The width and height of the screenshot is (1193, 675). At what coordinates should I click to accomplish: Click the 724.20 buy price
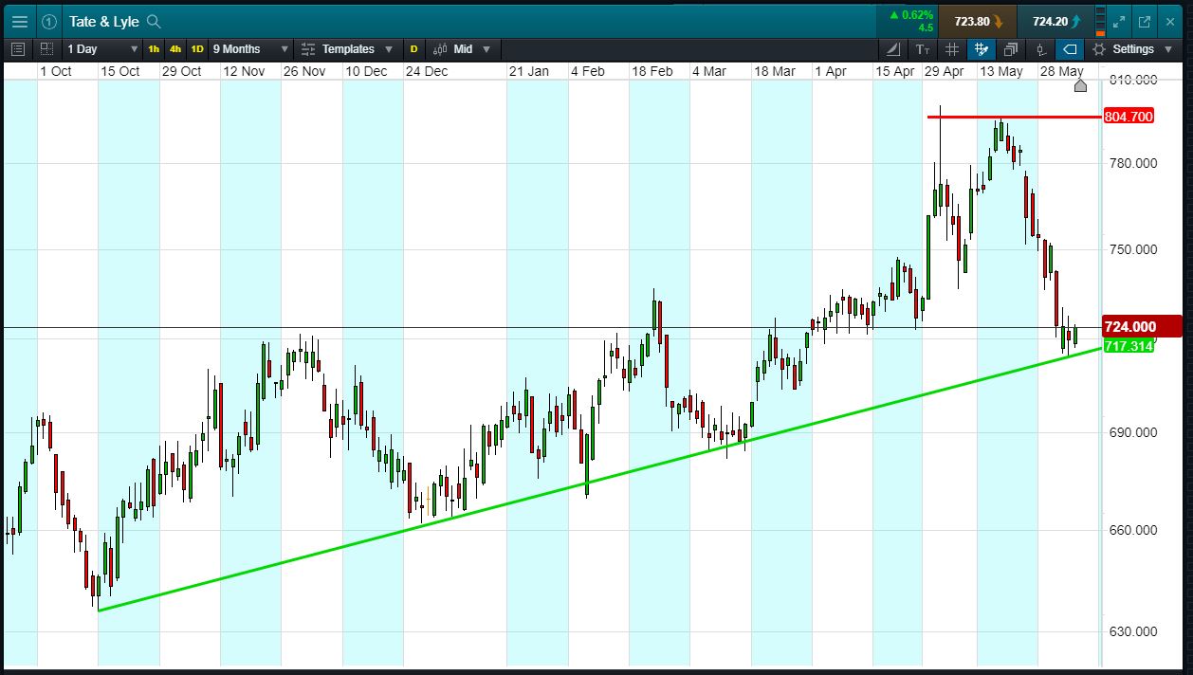(1054, 21)
